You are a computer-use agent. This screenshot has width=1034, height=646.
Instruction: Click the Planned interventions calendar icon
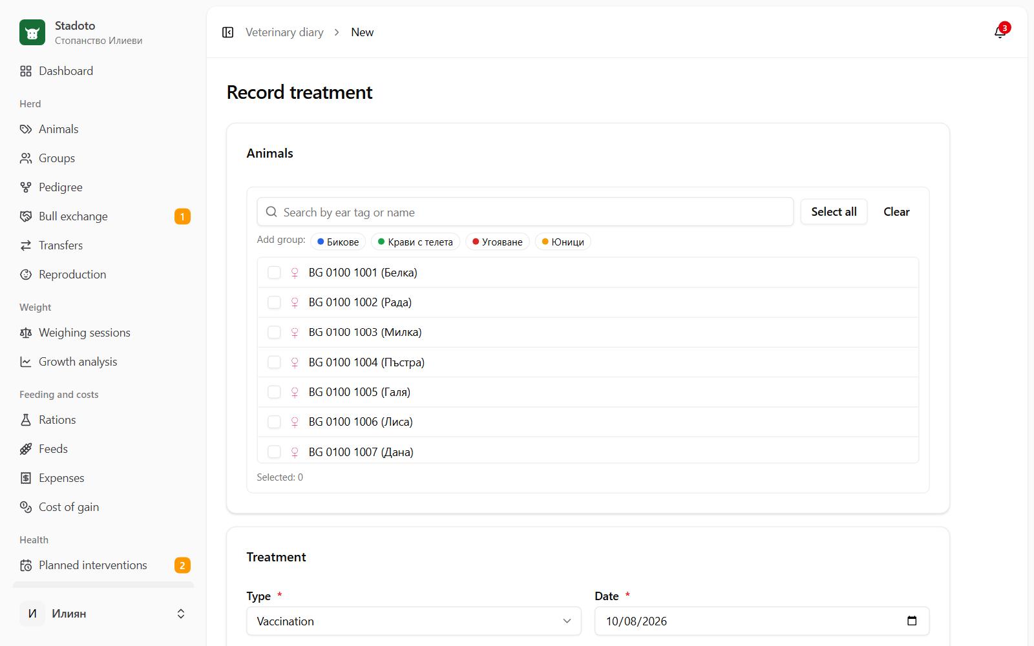coord(26,565)
